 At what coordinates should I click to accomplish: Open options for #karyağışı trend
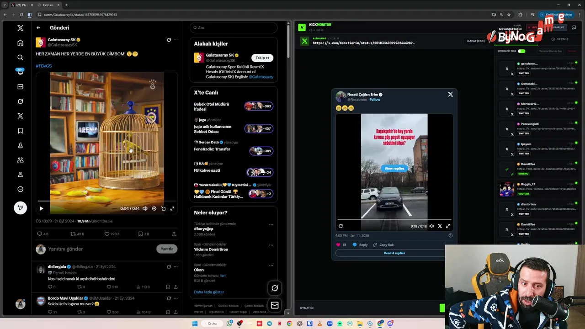pos(271,224)
